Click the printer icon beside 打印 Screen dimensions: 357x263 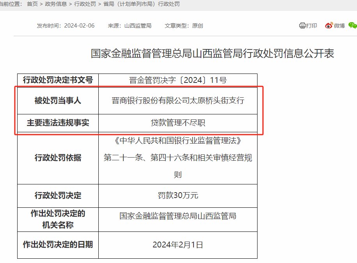click(302, 26)
